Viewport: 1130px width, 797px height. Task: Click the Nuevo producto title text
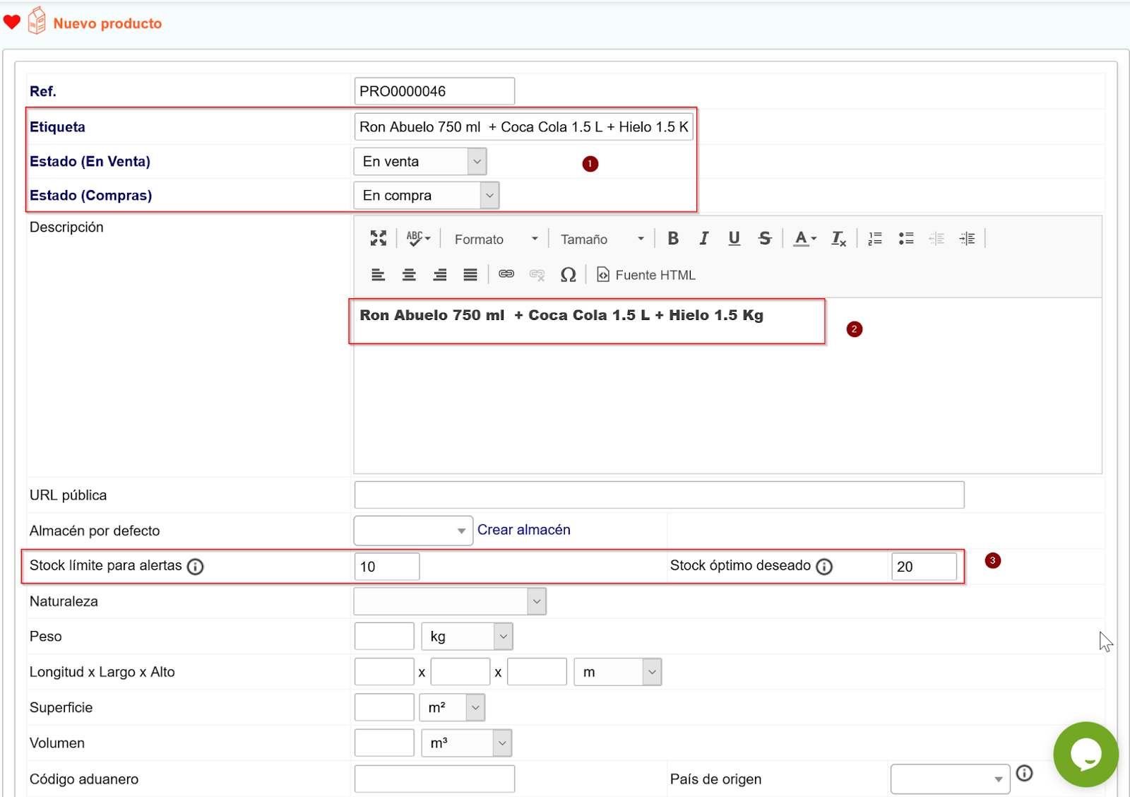click(x=107, y=23)
